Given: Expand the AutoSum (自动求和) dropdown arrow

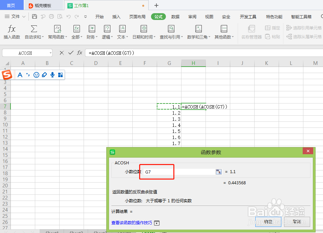Looking at the screenshot, I should click(x=43, y=37).
